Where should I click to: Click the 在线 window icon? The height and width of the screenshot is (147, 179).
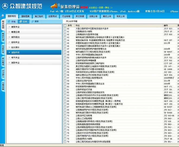(21, 22)
